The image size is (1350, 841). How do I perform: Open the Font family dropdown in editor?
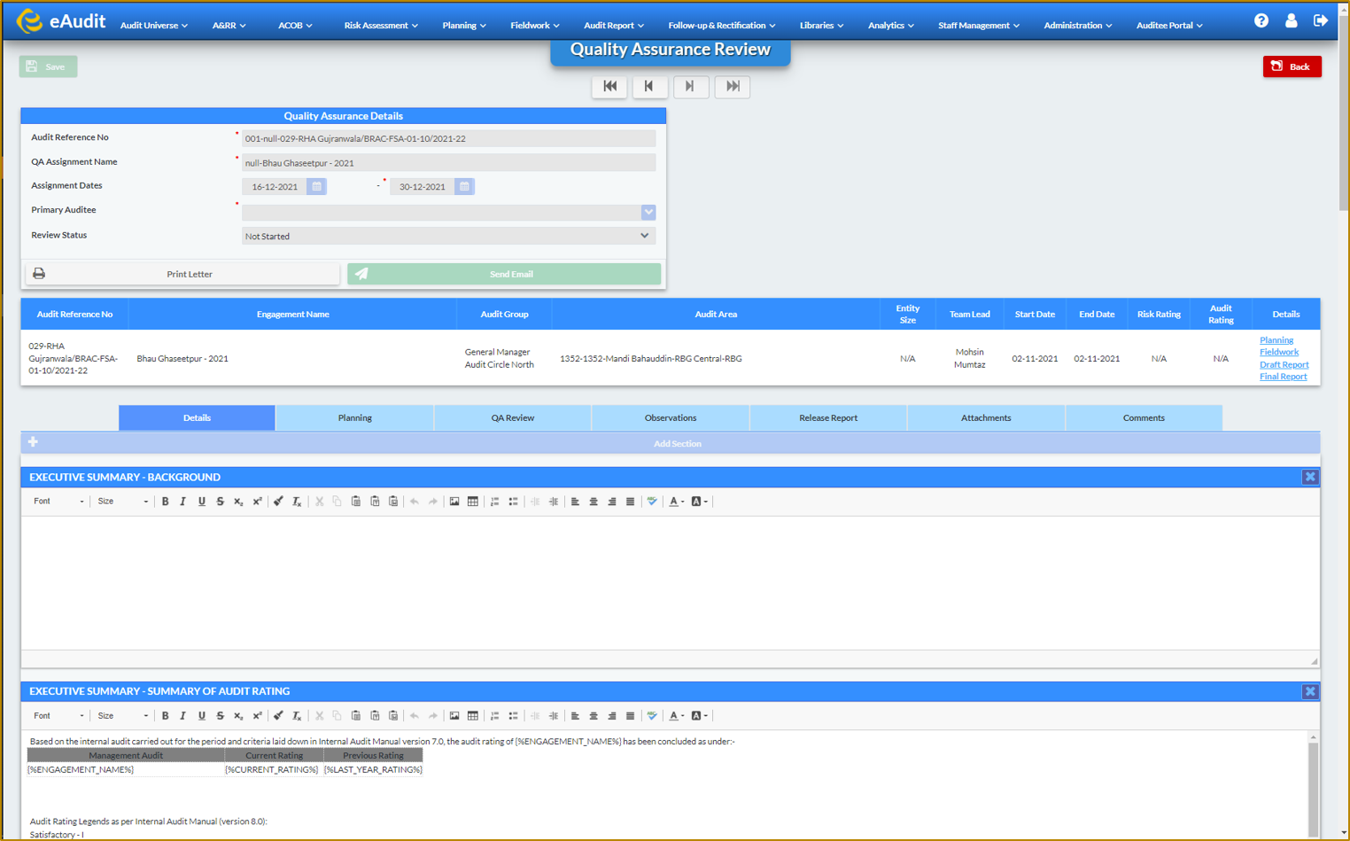pyautogui.click(x=53, y=501)
